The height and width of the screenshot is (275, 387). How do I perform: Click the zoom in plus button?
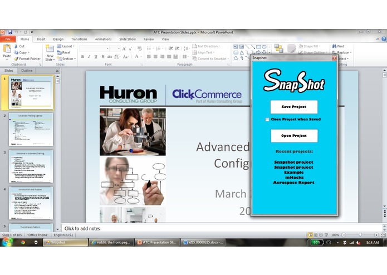pos(376,235)
